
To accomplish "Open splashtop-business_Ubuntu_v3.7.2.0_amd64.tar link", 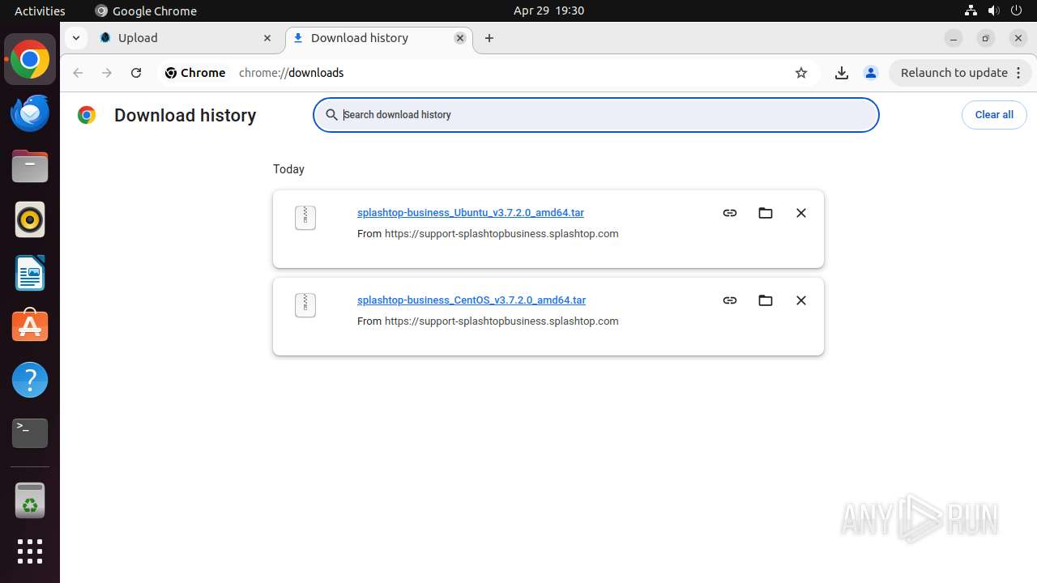I will (x=471, y=213).
